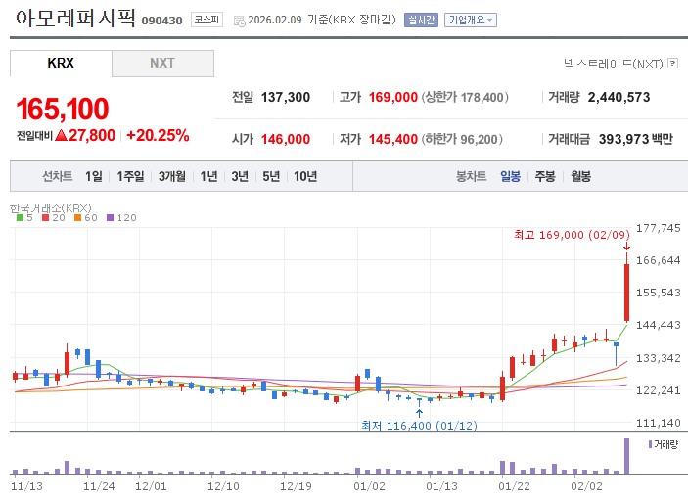Viewport: 688px width, 499px height.
Task: Click the 아모레퍼시픽 stock name heading
Action: coord(75,18)
